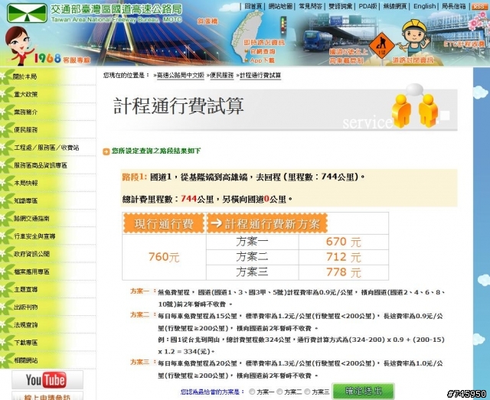Image resolution: width=490 pixels, height=400 pixels.
Task: Click the 778 元 plan three price
Action: 344,272
